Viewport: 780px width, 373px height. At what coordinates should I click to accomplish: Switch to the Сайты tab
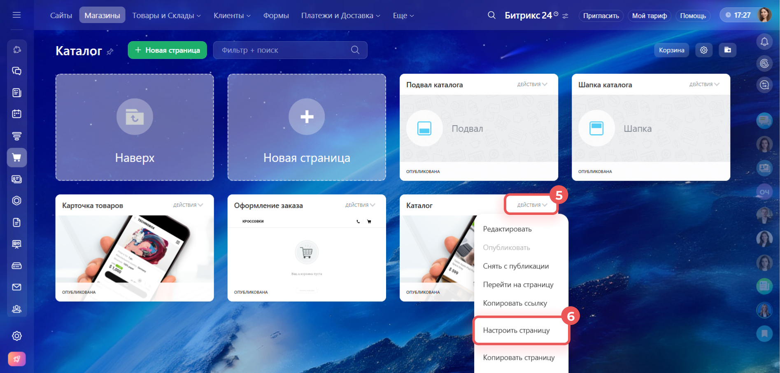pyautogui.click(x=61, y=16)
